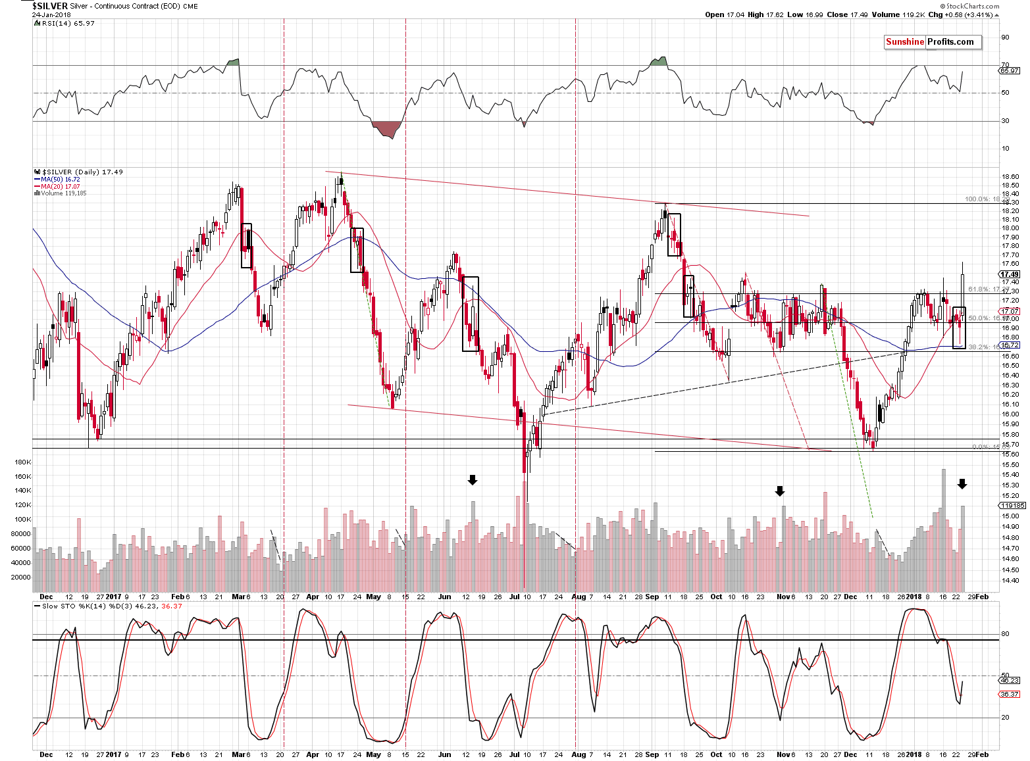Click the 14.40 price axis label

coord(1010,581)
